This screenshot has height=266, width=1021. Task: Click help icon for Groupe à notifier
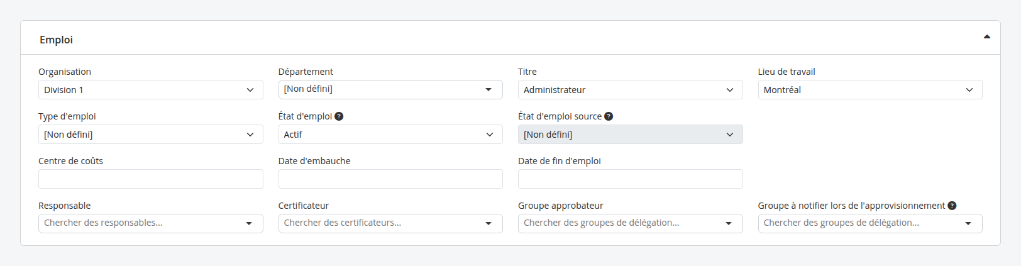(952, 206)
